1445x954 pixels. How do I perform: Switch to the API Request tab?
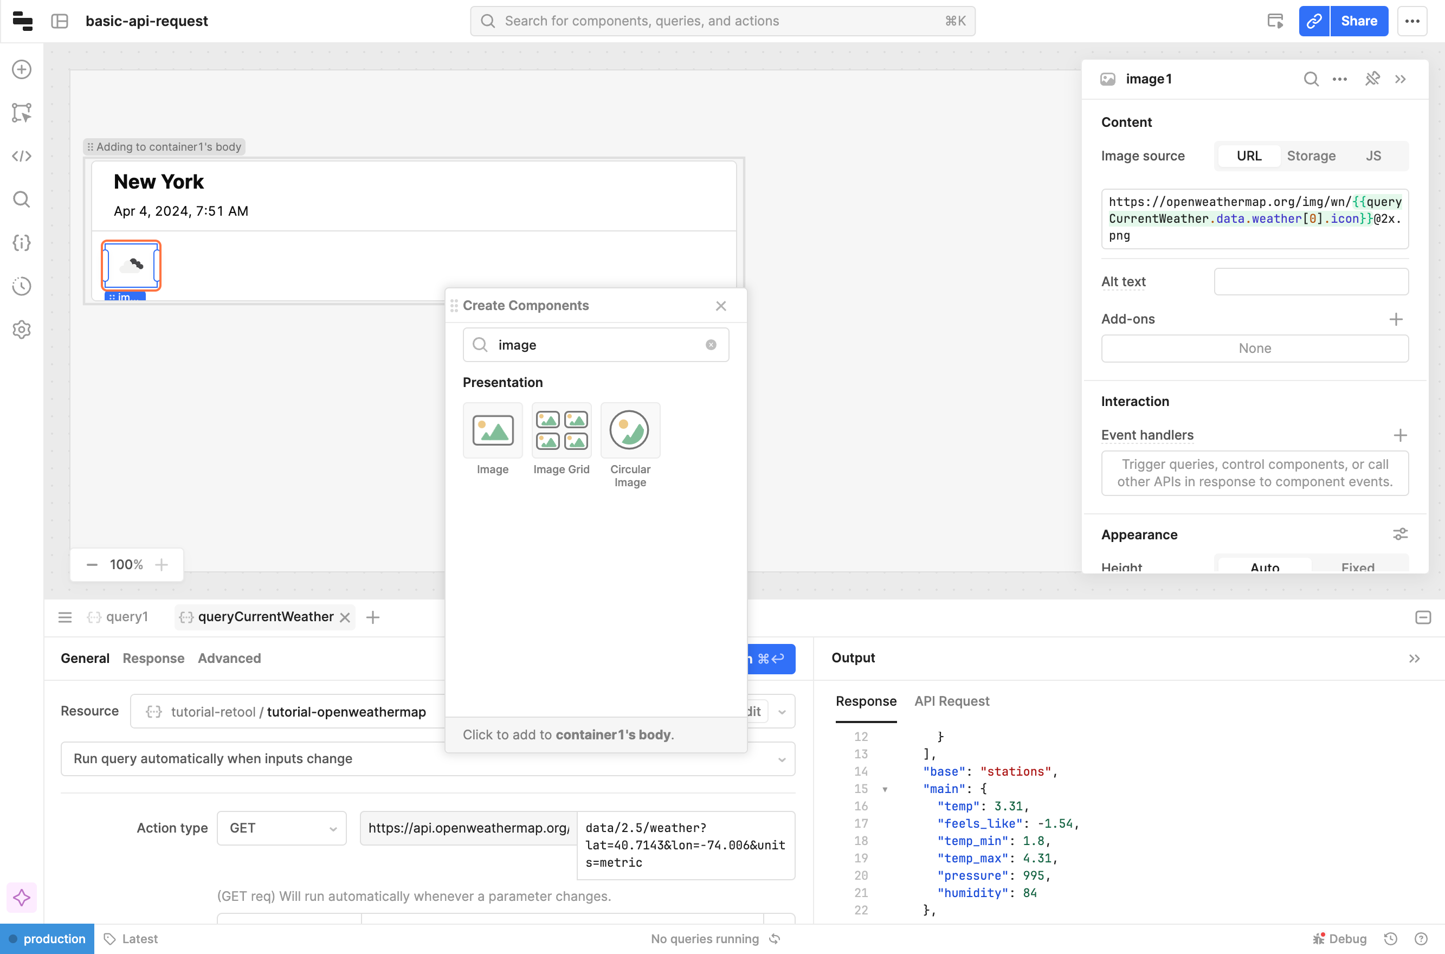point(952,701)
